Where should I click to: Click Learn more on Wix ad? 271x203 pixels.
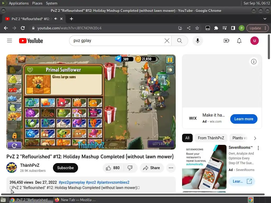click(x=244, y=119)
